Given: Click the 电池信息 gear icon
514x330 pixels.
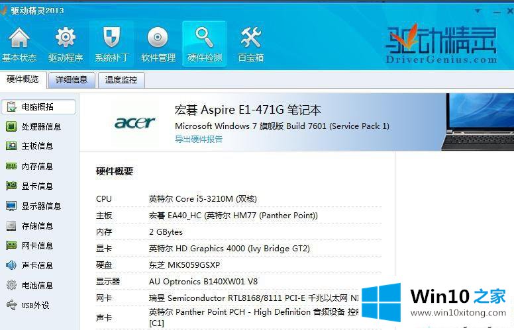Looking at the screenshot, I should pyautogui.click(x=11, y=285).
